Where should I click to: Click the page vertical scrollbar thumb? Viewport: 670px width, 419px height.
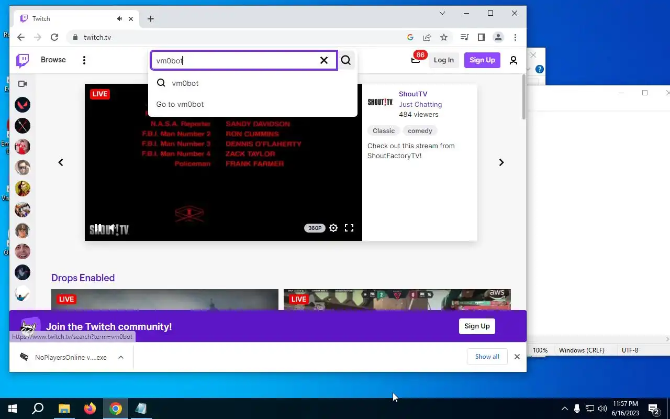523,97
